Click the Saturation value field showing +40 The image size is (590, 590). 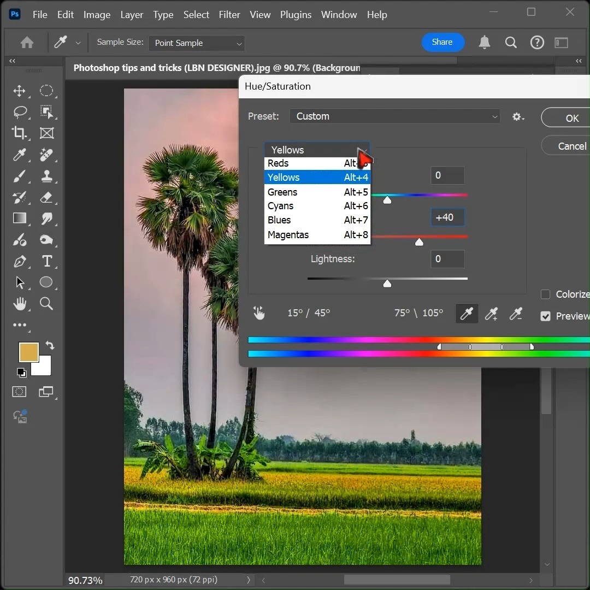coord(447,217)
